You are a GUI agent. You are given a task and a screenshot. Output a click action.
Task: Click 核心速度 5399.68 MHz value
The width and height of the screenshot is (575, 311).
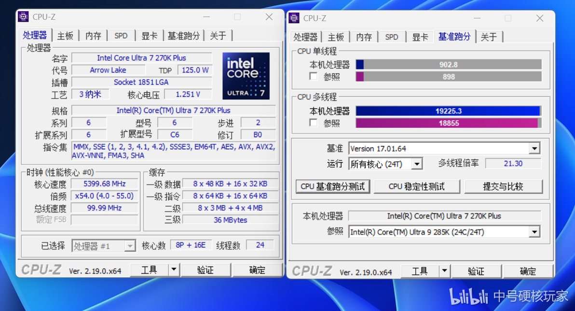coord(105,184)
